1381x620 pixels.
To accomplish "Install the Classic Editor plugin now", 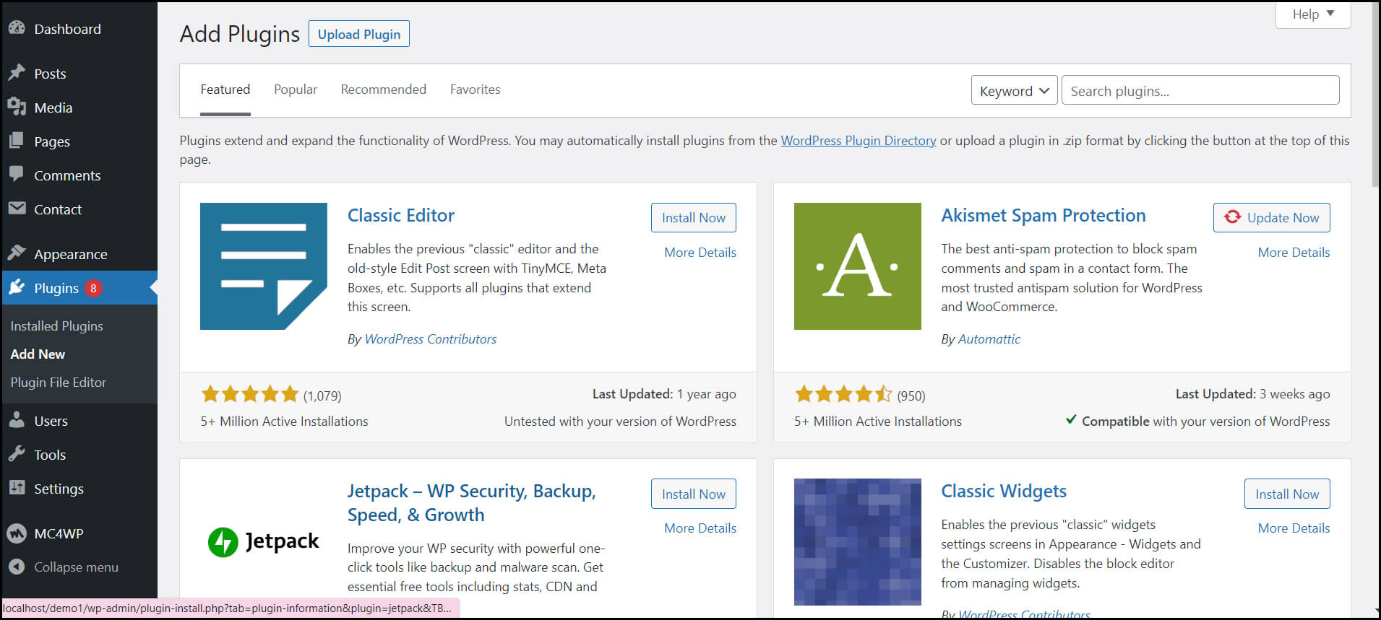I will [x=694, y=217].
